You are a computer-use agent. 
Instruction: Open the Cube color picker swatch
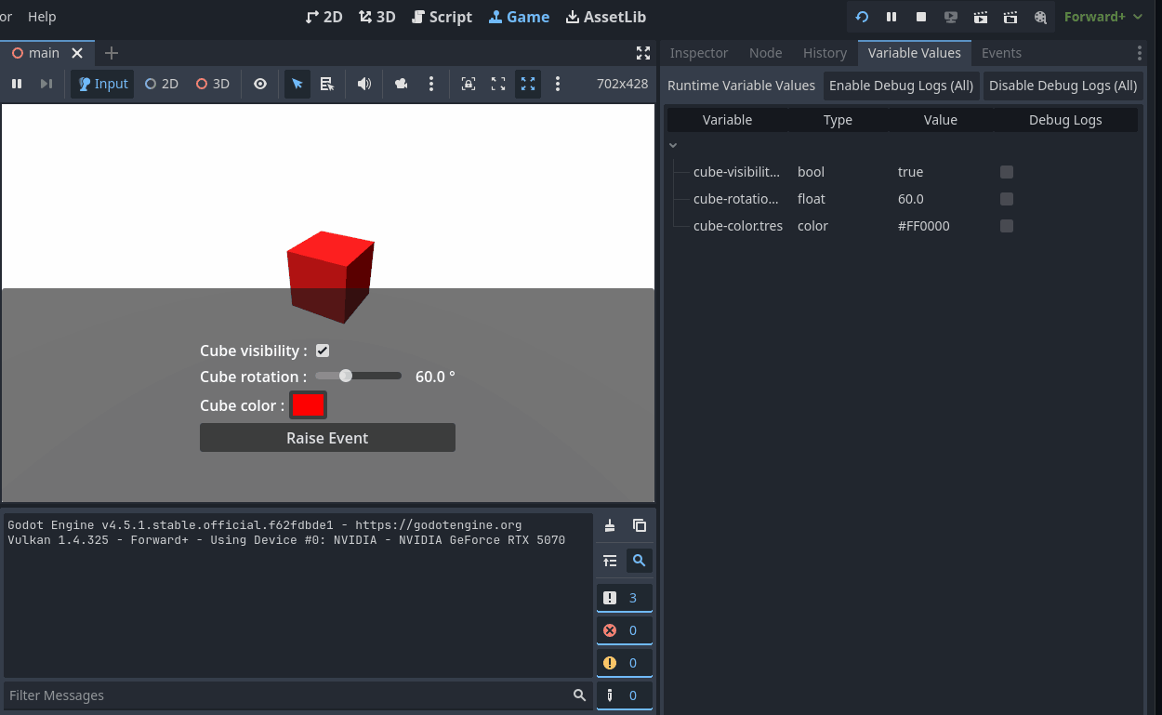pos(308,405)
